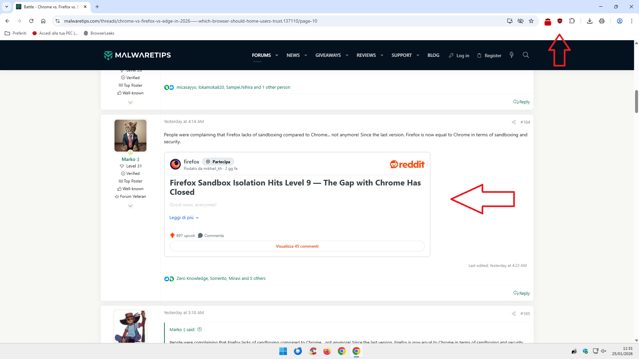Click Register in the site header
The image size is (639, 359).
[x=489, y=56]
